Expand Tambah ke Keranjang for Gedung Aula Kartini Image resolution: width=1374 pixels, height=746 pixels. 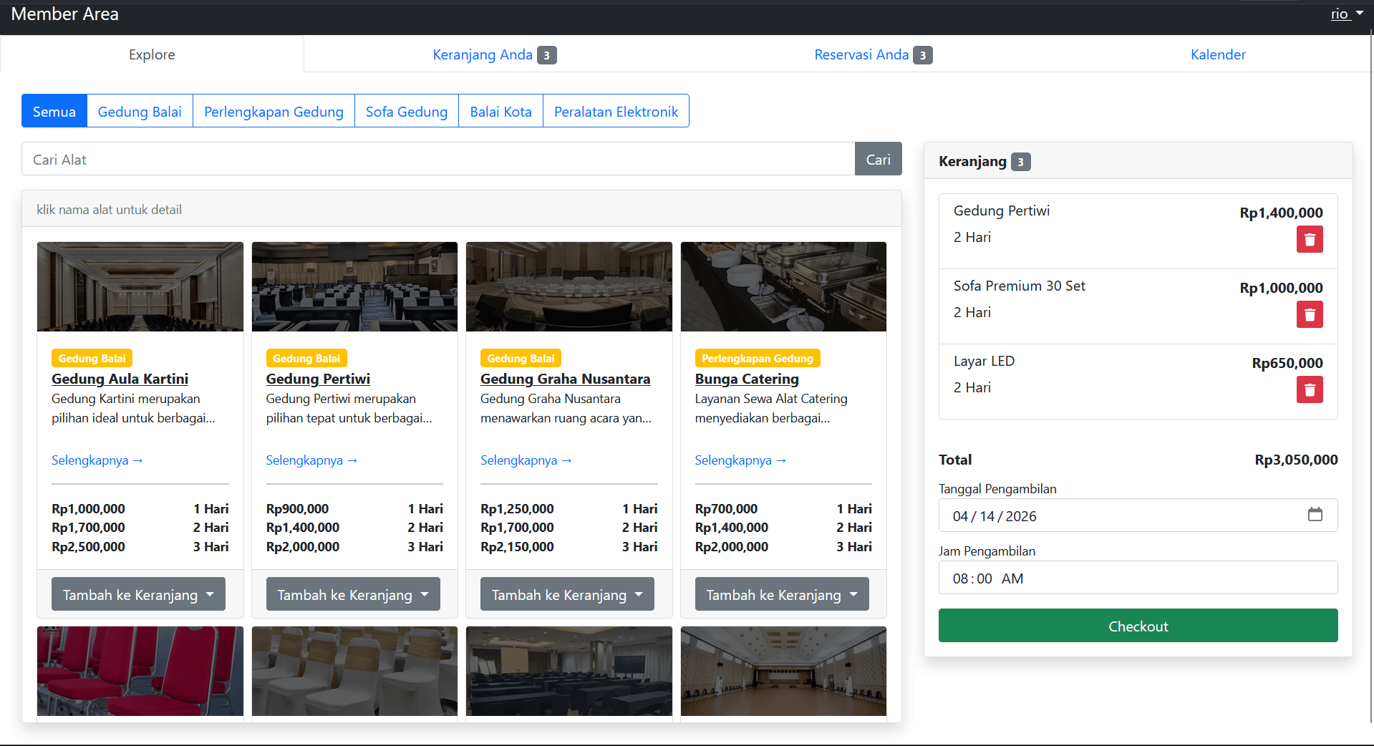pos(138,594)
